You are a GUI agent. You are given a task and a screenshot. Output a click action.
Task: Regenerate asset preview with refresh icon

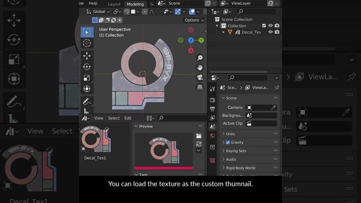tap(199, 144)
